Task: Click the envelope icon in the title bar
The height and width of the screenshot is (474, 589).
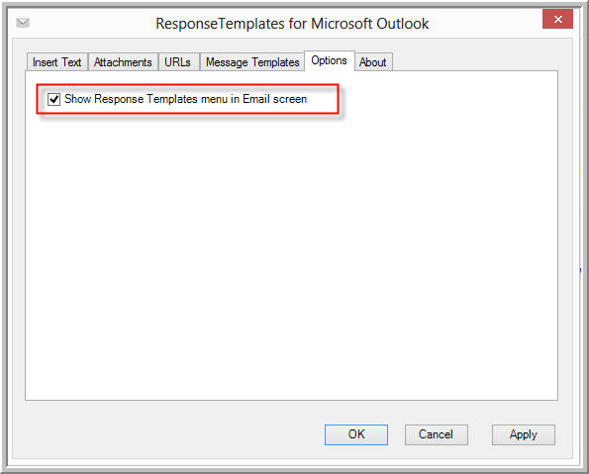Action: pyautogui.click(x=23, y=23)
